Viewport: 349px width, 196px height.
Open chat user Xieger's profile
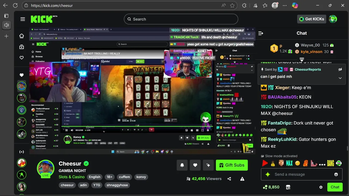click(282, 88)
